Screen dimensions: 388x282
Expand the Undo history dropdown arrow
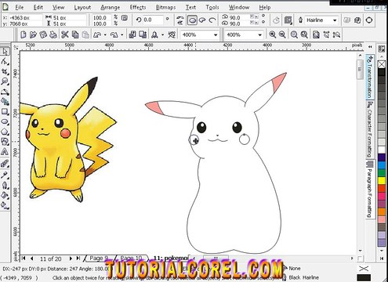(x=105, y=34)
